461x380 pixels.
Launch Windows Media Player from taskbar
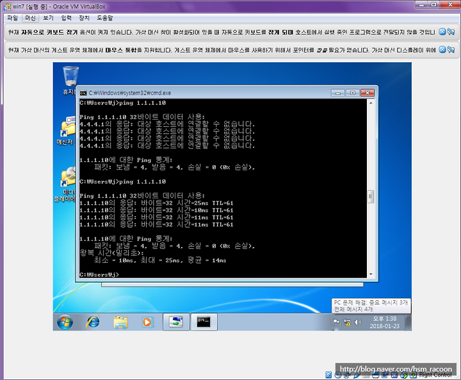click(147, 322)
